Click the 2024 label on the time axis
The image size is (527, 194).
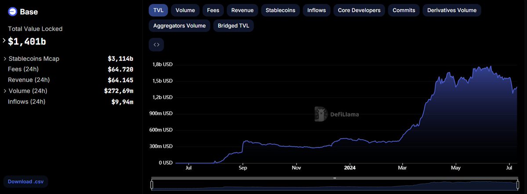coord(350,167)
